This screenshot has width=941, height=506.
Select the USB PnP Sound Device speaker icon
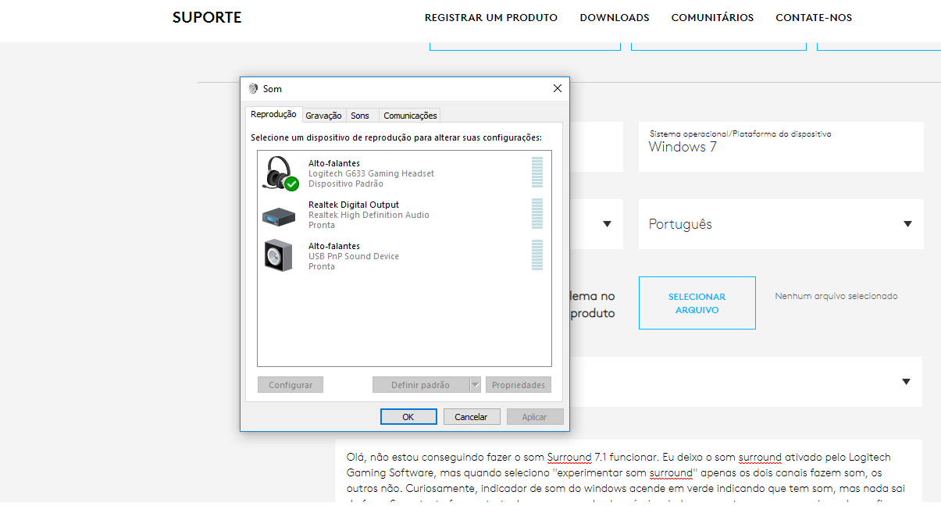point(279,256)
